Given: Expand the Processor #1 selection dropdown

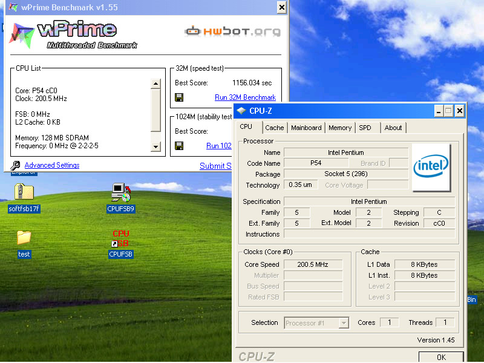Looking at the screenshot, I should tap(344, 323).
